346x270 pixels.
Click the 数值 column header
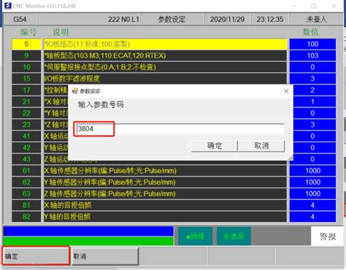(310, 32)
